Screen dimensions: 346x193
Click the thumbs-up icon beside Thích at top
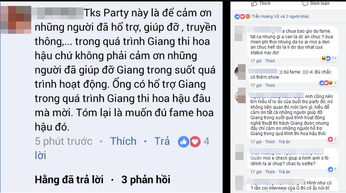pos(254,3)
